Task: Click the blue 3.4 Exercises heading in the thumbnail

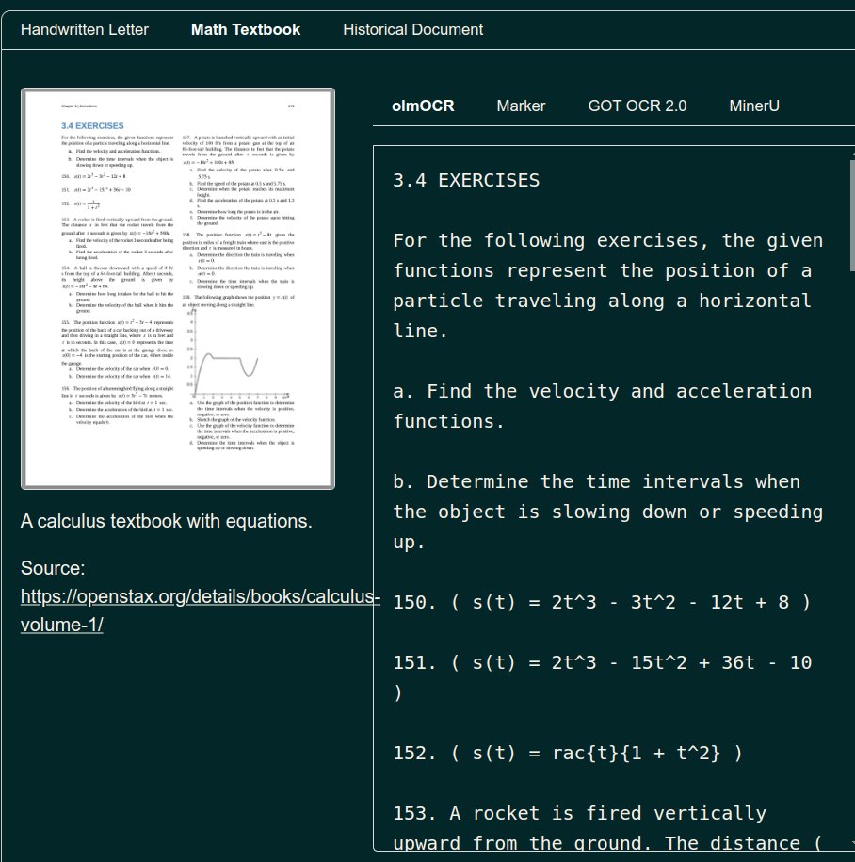Action: pos(92,125)
